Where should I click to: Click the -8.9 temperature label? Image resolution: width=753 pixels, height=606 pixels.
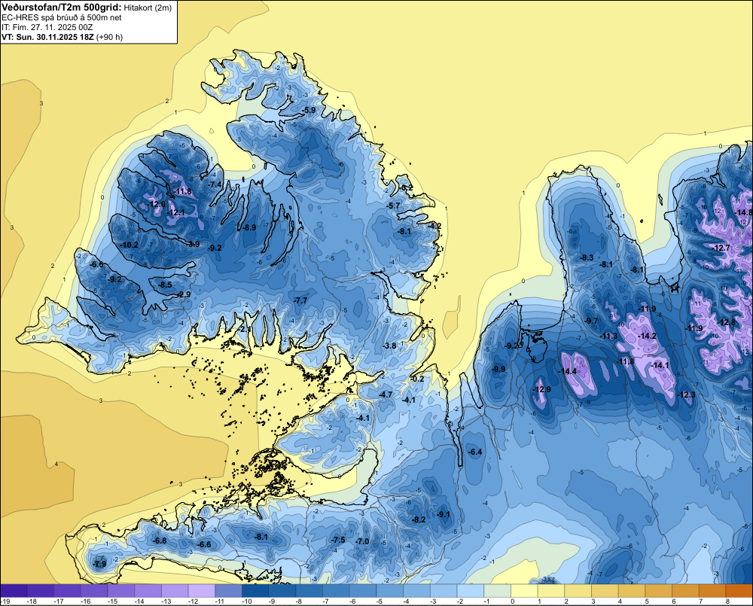click(x=248, y=227)
